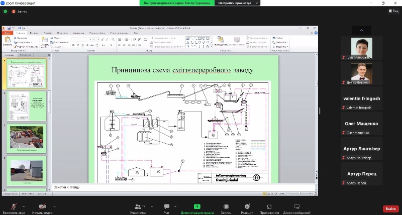Open the Реакции reactions icon
Screen dimensions: 402x215
pyautogui.click(x=247, y=206)
